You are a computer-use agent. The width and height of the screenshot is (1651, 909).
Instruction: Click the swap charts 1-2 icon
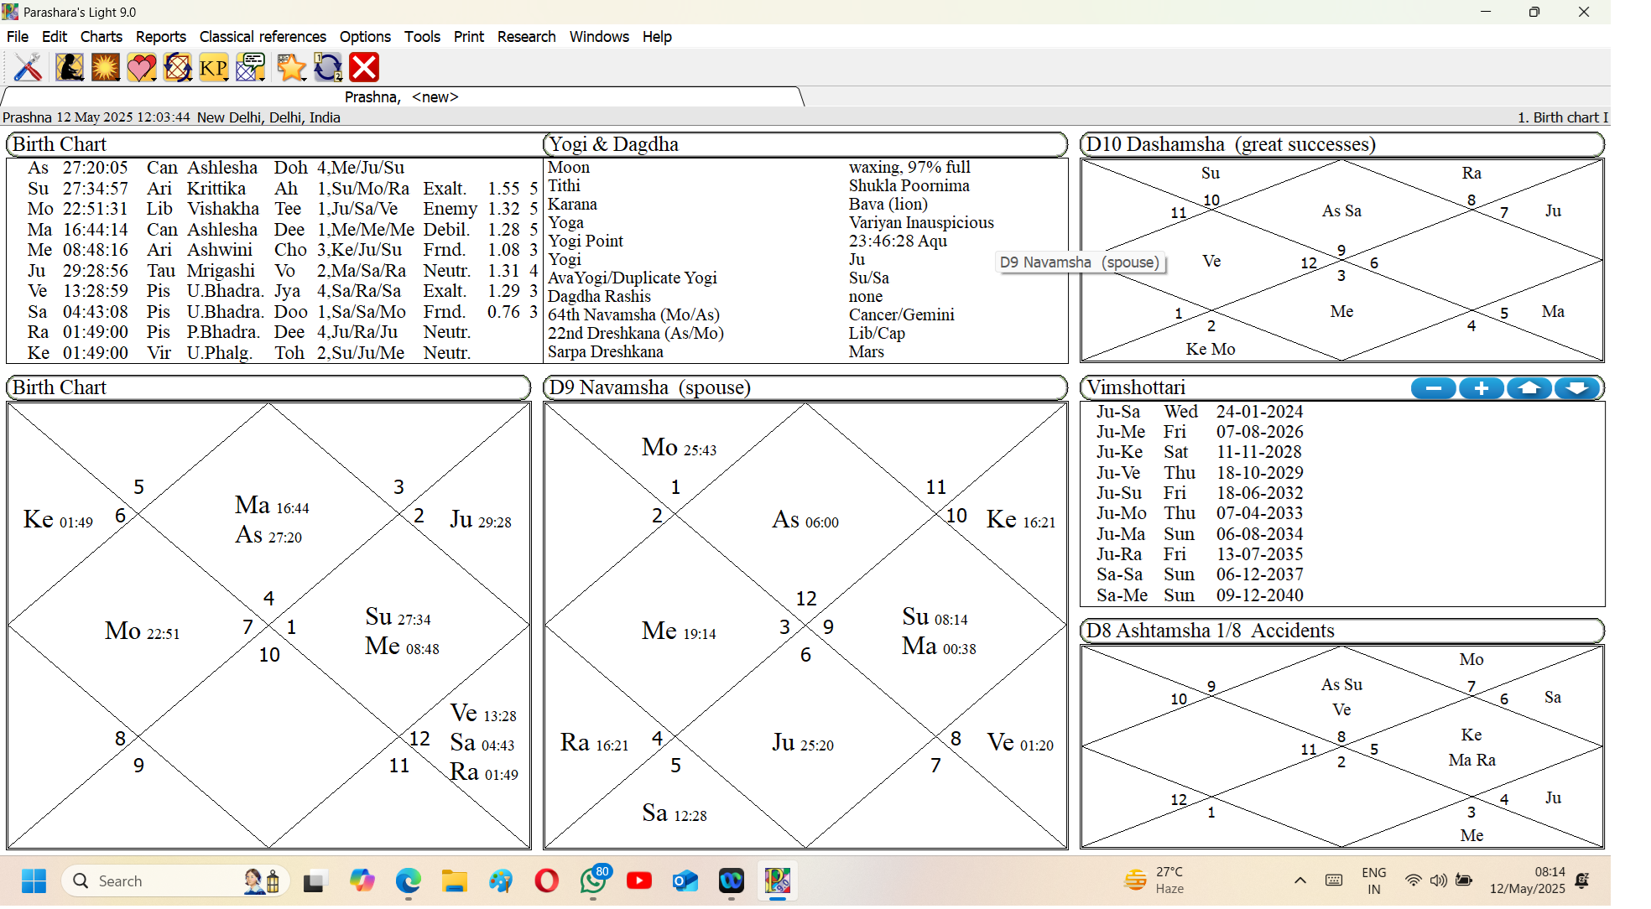click(328, 67)
